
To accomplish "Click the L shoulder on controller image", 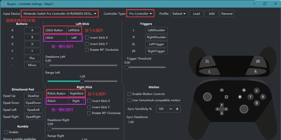I will [x=209, y=72].
